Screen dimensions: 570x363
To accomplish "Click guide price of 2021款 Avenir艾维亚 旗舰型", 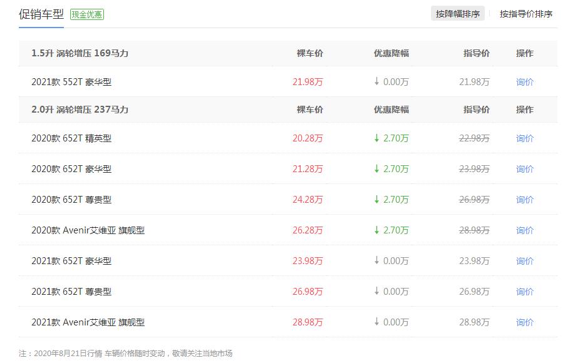I will (x=474, y=322).
